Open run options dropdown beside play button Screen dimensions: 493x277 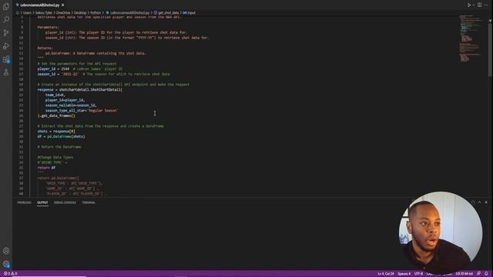[x=473, y=5]
